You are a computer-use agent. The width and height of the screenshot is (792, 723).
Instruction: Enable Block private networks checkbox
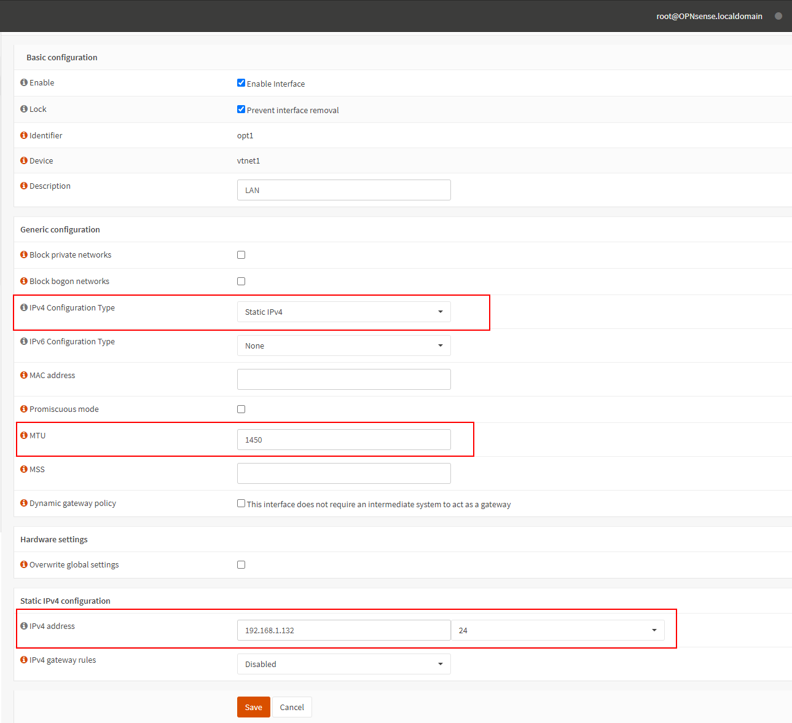241,255
